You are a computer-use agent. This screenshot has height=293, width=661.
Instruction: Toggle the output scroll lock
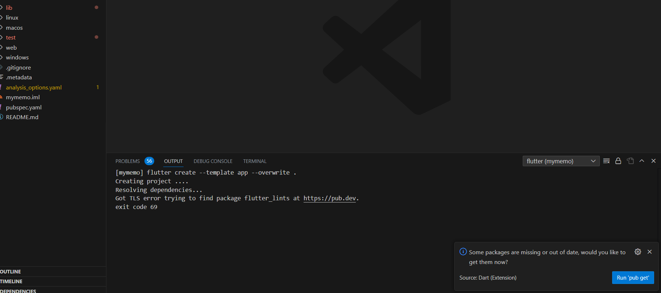[x=618, y=161]
